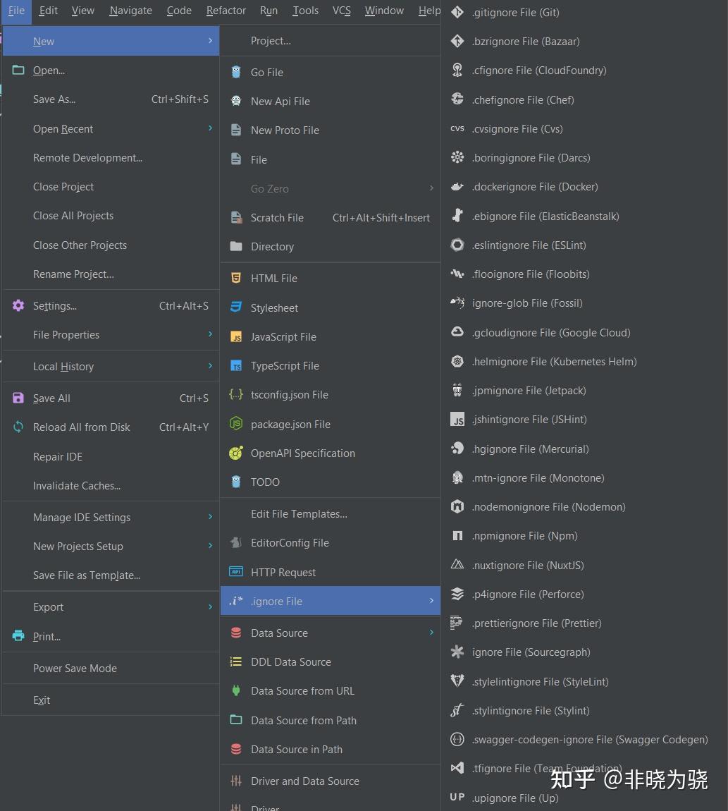Click the Settings gear icon

coord(18,305)
